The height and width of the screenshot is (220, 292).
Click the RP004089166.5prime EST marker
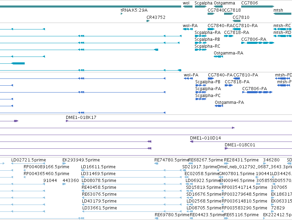click(x=25, y=170)
